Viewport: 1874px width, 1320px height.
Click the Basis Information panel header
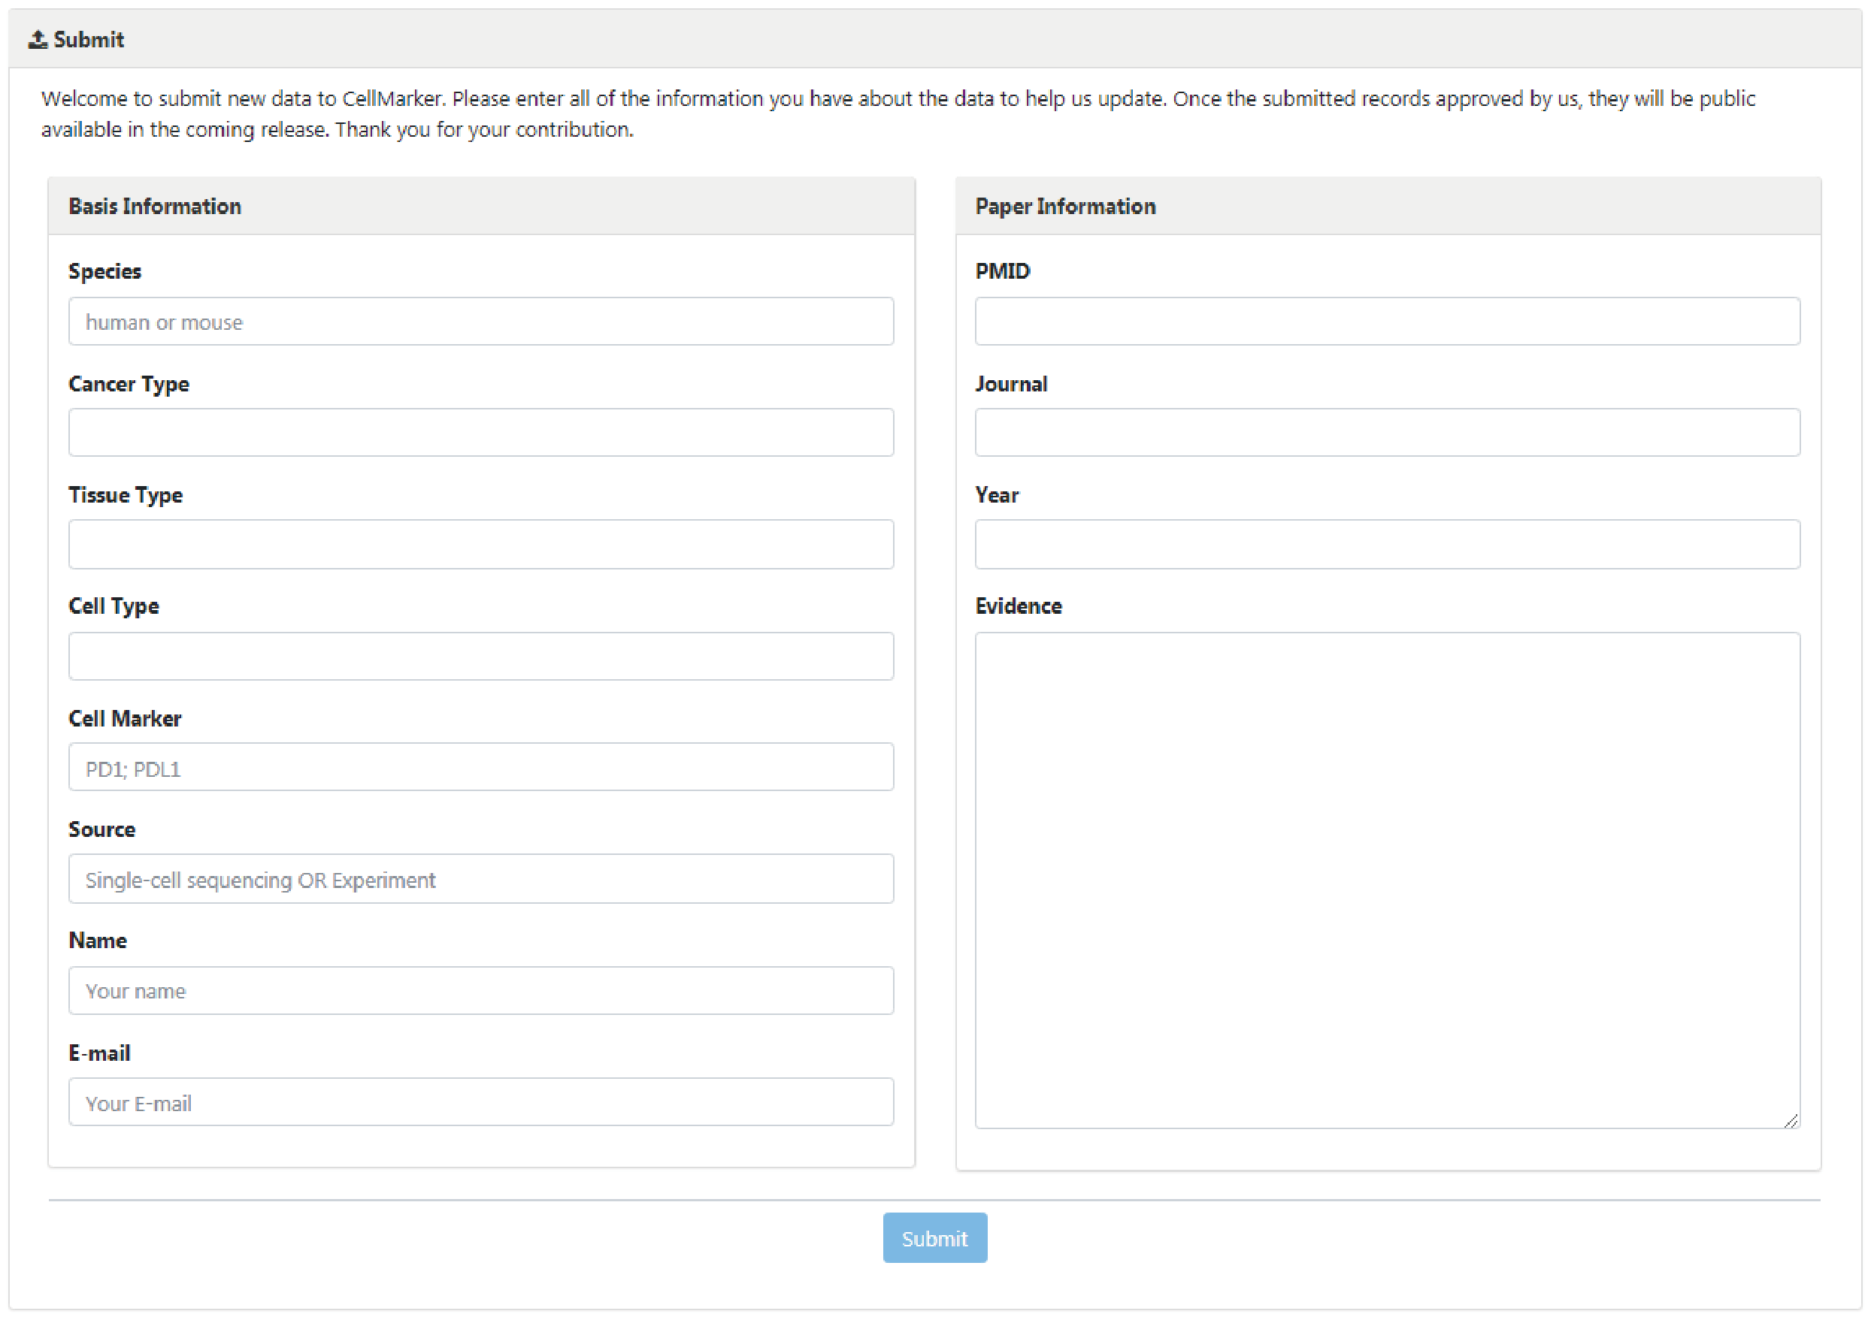(x=154, y=207)
